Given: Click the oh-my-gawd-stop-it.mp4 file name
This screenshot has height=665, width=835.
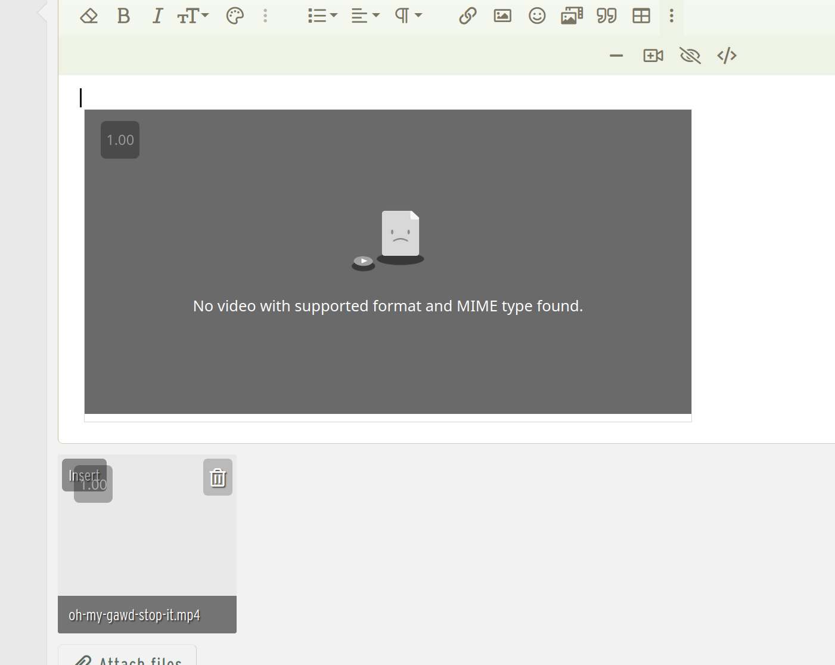Looking at the screenshot, I should pos(134,615).
